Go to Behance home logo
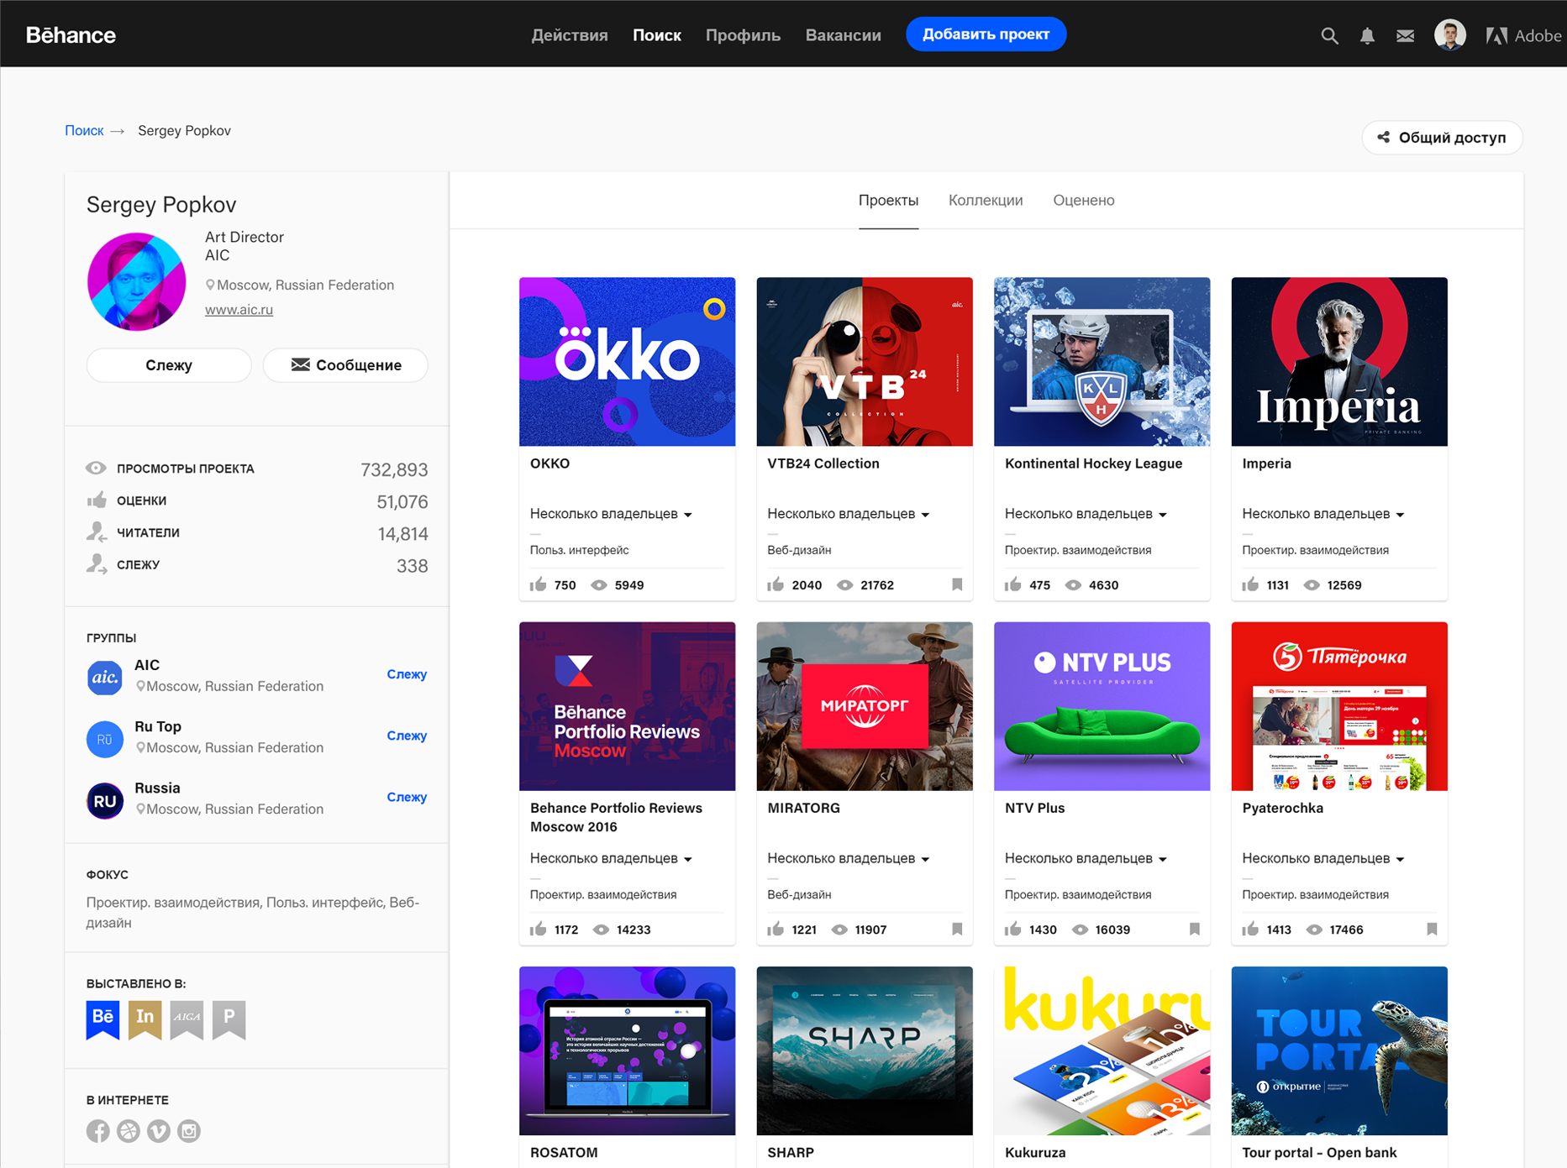This screenshot has width=1567, height=1168. click(x=71, y=35)
